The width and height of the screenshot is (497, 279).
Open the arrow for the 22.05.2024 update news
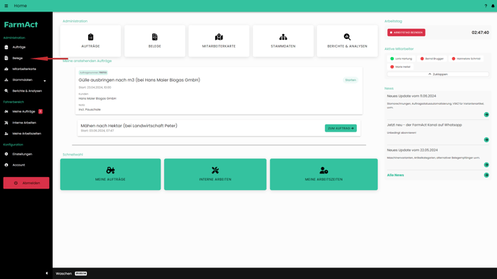(486, 165)
